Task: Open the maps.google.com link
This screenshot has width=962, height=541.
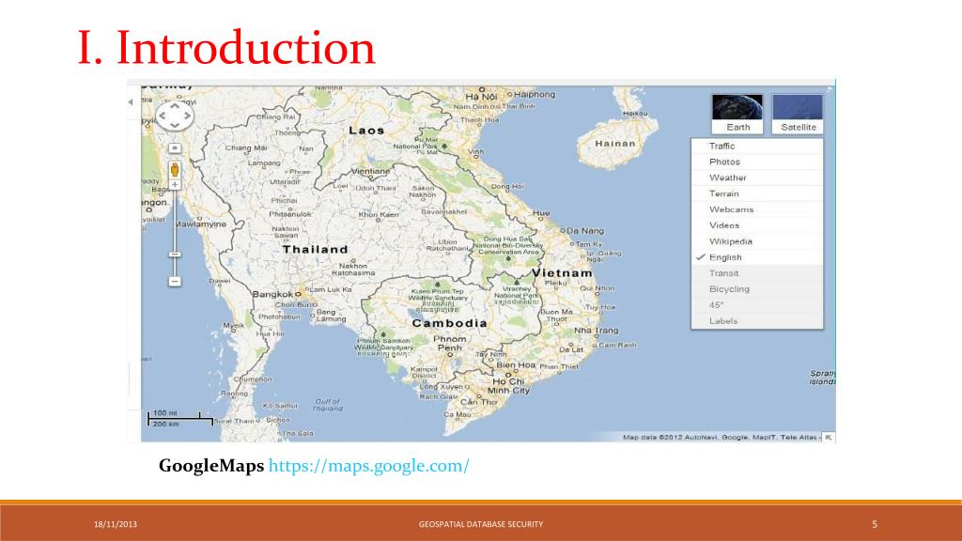Action: click(368, 466)
